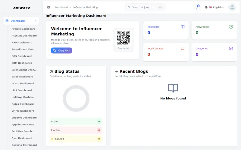Click the Total Contacts chat icon
The width and height of the screenshot is (241, 150).
coord(183,49)
